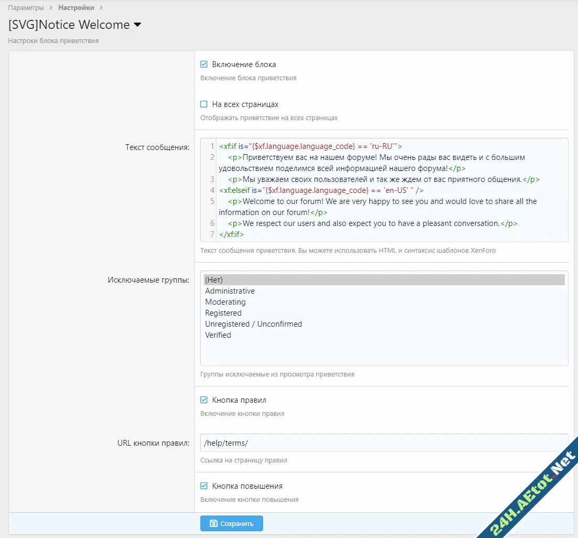Choose Verified in excluded groups list
Image resolution: width=578 pixels, height=538 pixels.
coord(218,335)
